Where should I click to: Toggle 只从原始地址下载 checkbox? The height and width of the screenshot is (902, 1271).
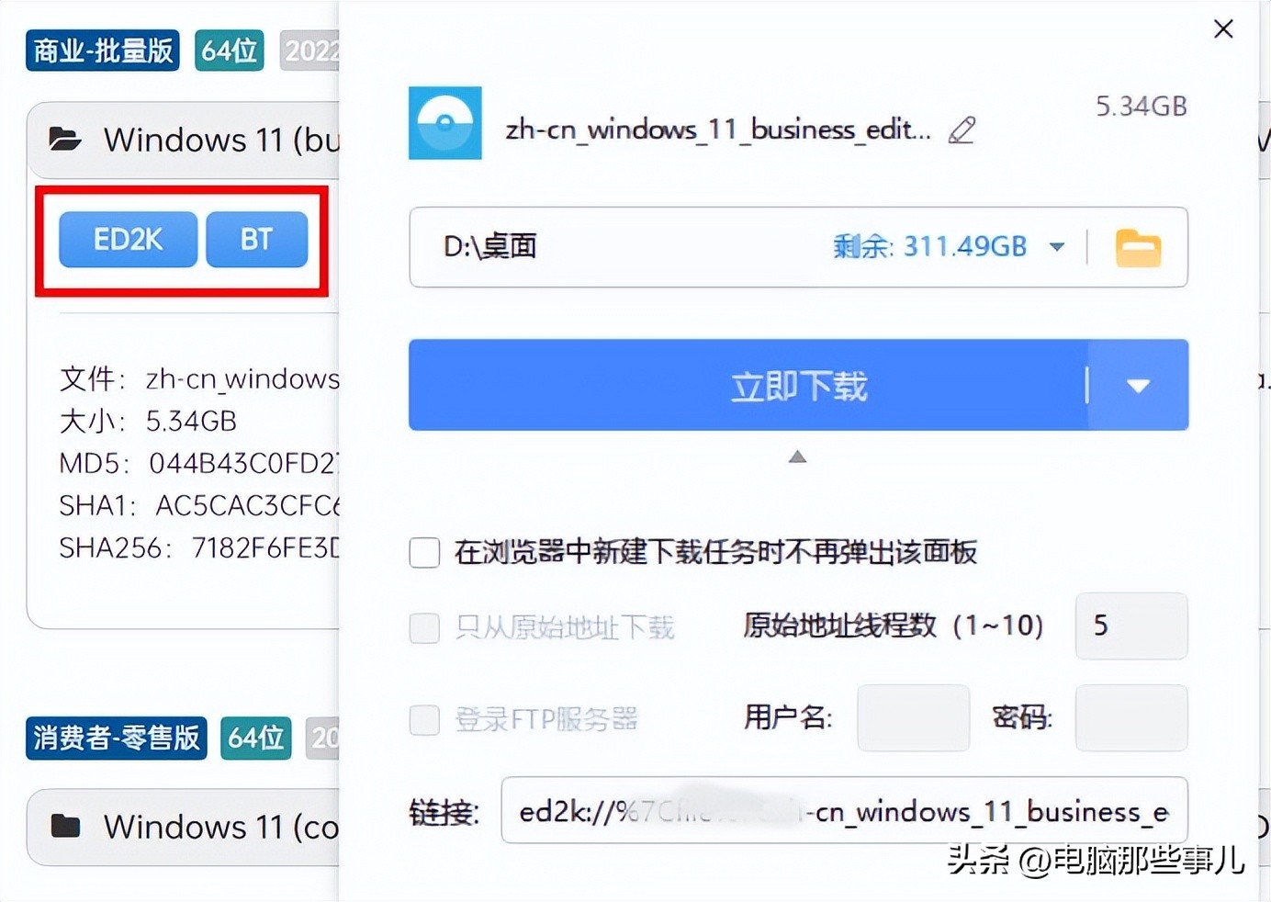click(424, 628)
